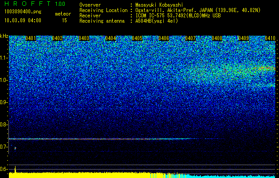This screenshot has width=279, height=178.
Task: Click the date stamp 10.03.09 04:00
Action: click(x=23, y=20)
